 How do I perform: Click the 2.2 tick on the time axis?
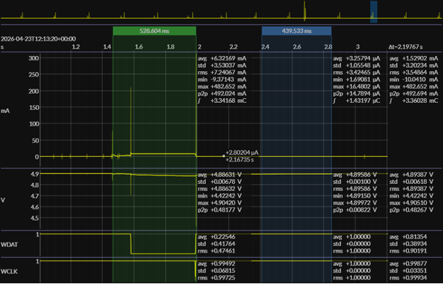click(233, 47)
